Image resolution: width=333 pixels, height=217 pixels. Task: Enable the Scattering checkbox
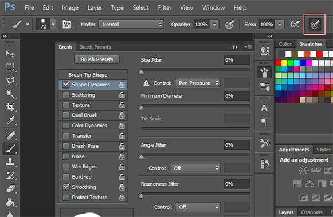tap(66, 95)
